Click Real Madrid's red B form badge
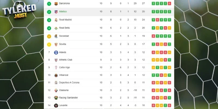This screenshot has height=109, width=218. (157, 20)
